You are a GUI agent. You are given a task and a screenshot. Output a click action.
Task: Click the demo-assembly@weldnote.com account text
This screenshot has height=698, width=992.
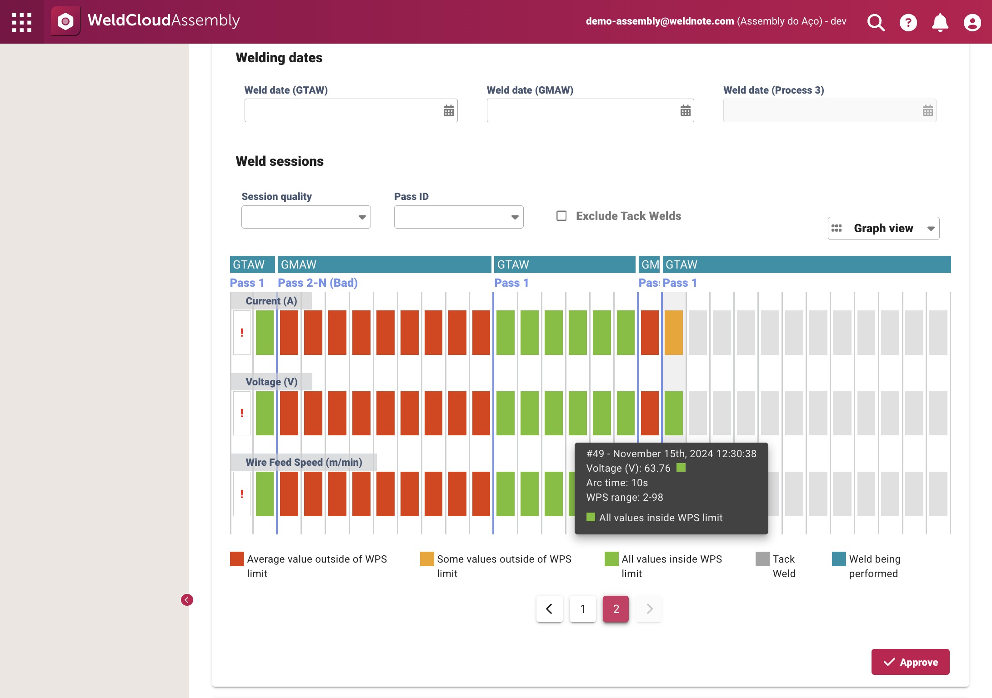tap(660, 21)
